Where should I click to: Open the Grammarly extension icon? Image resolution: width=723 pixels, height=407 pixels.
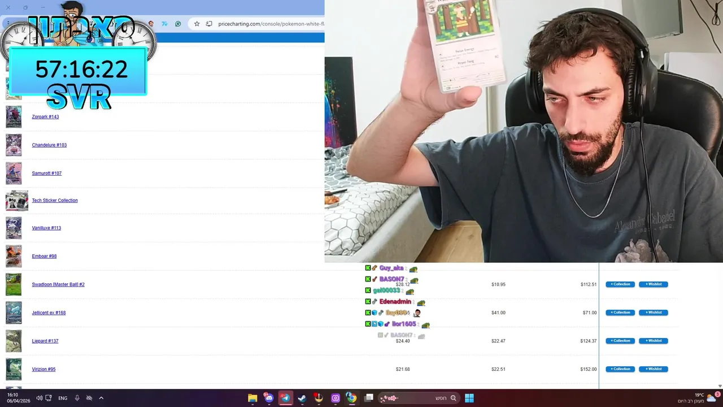178,24
